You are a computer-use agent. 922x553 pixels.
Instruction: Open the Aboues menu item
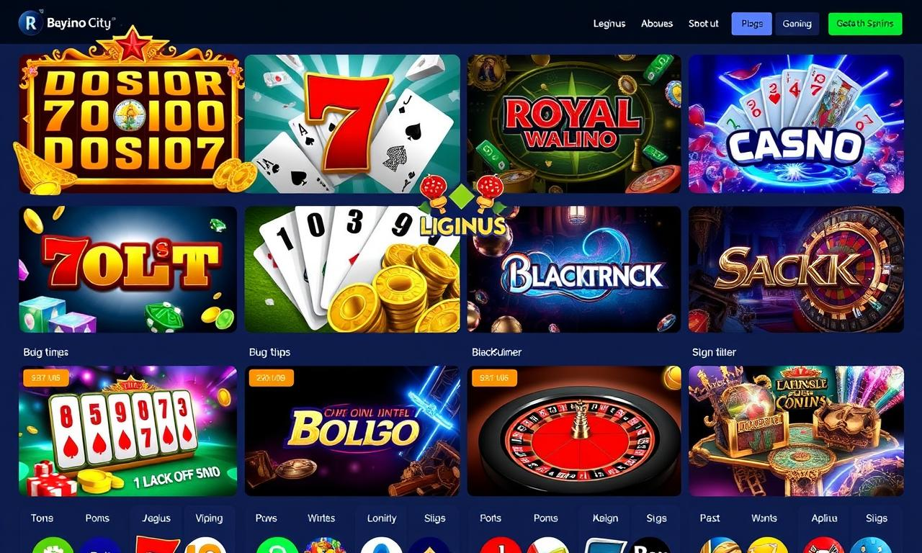657,24
